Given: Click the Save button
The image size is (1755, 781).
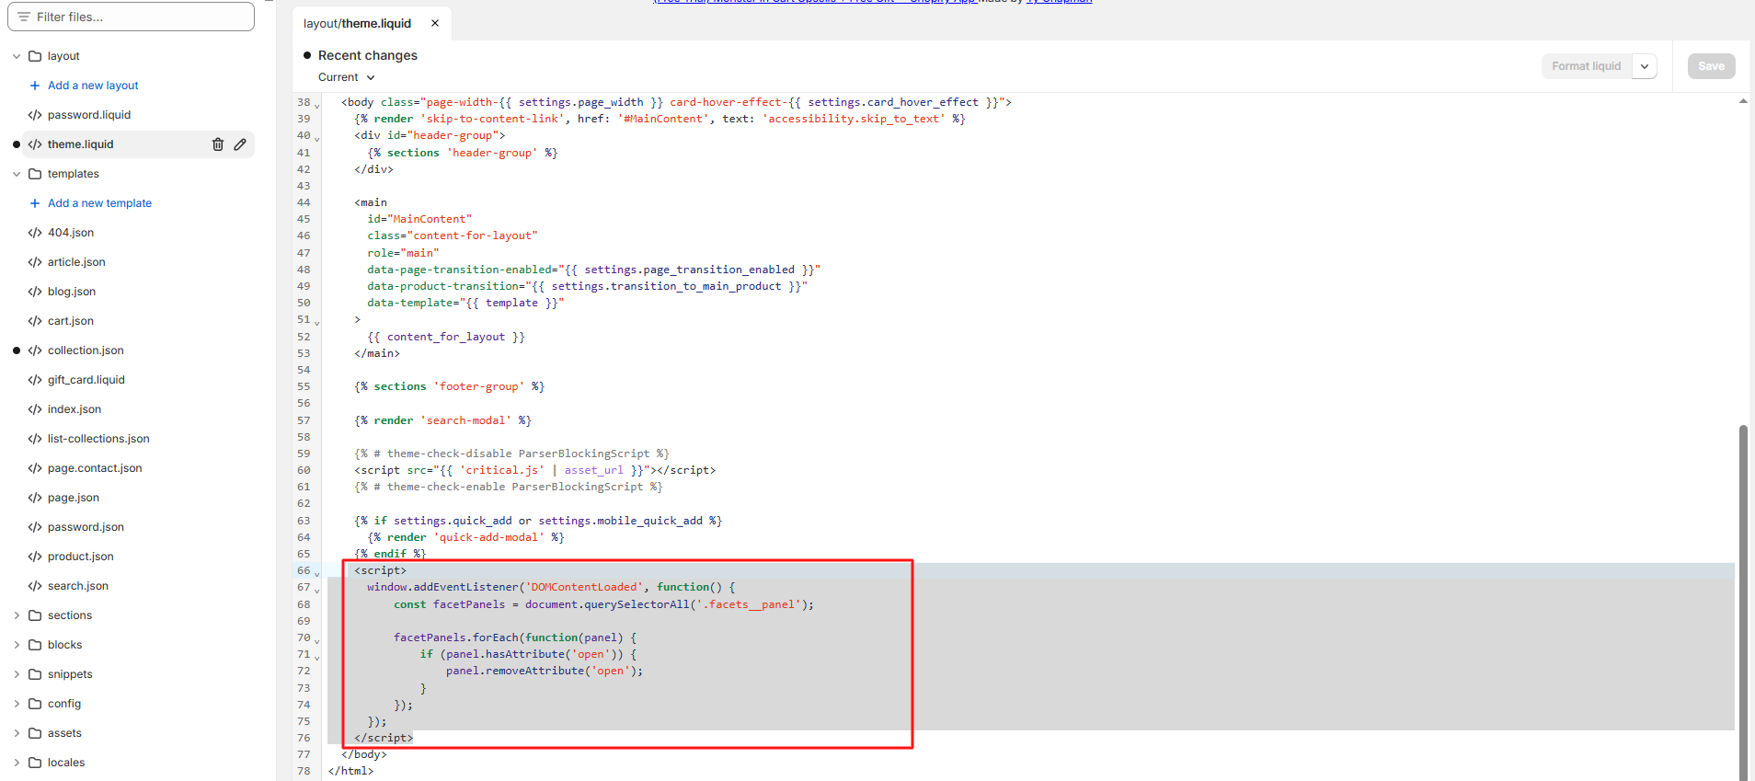Looking at the screenshot, I should [x=1711, y=66].
